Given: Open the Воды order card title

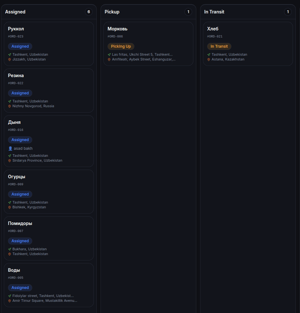Looking at the screenshot, I should (14, 270).
